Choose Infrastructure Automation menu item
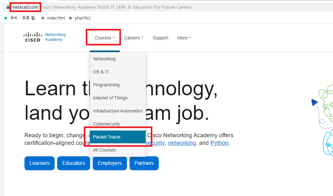This screenshot has height=196, width=333. (118, 111)
